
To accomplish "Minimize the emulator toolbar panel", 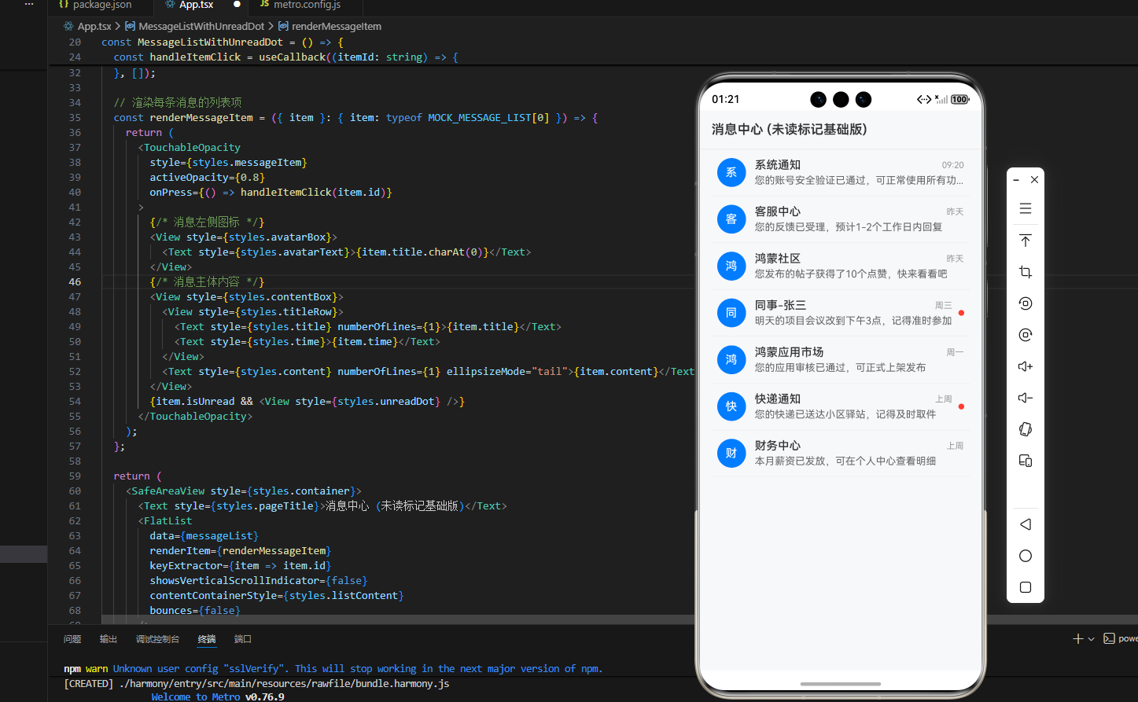I will point(1016,180).
